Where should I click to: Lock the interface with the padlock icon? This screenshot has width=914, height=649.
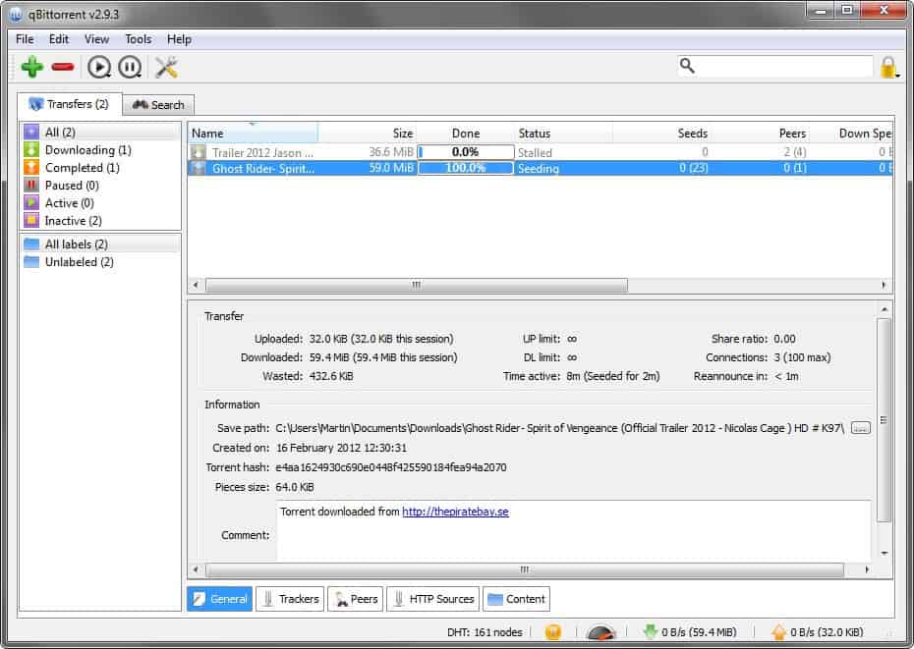887,66
